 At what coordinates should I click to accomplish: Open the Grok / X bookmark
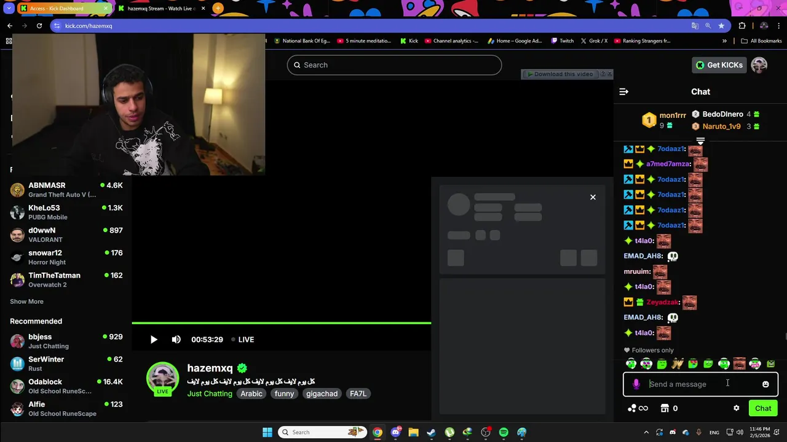(594, 41)
